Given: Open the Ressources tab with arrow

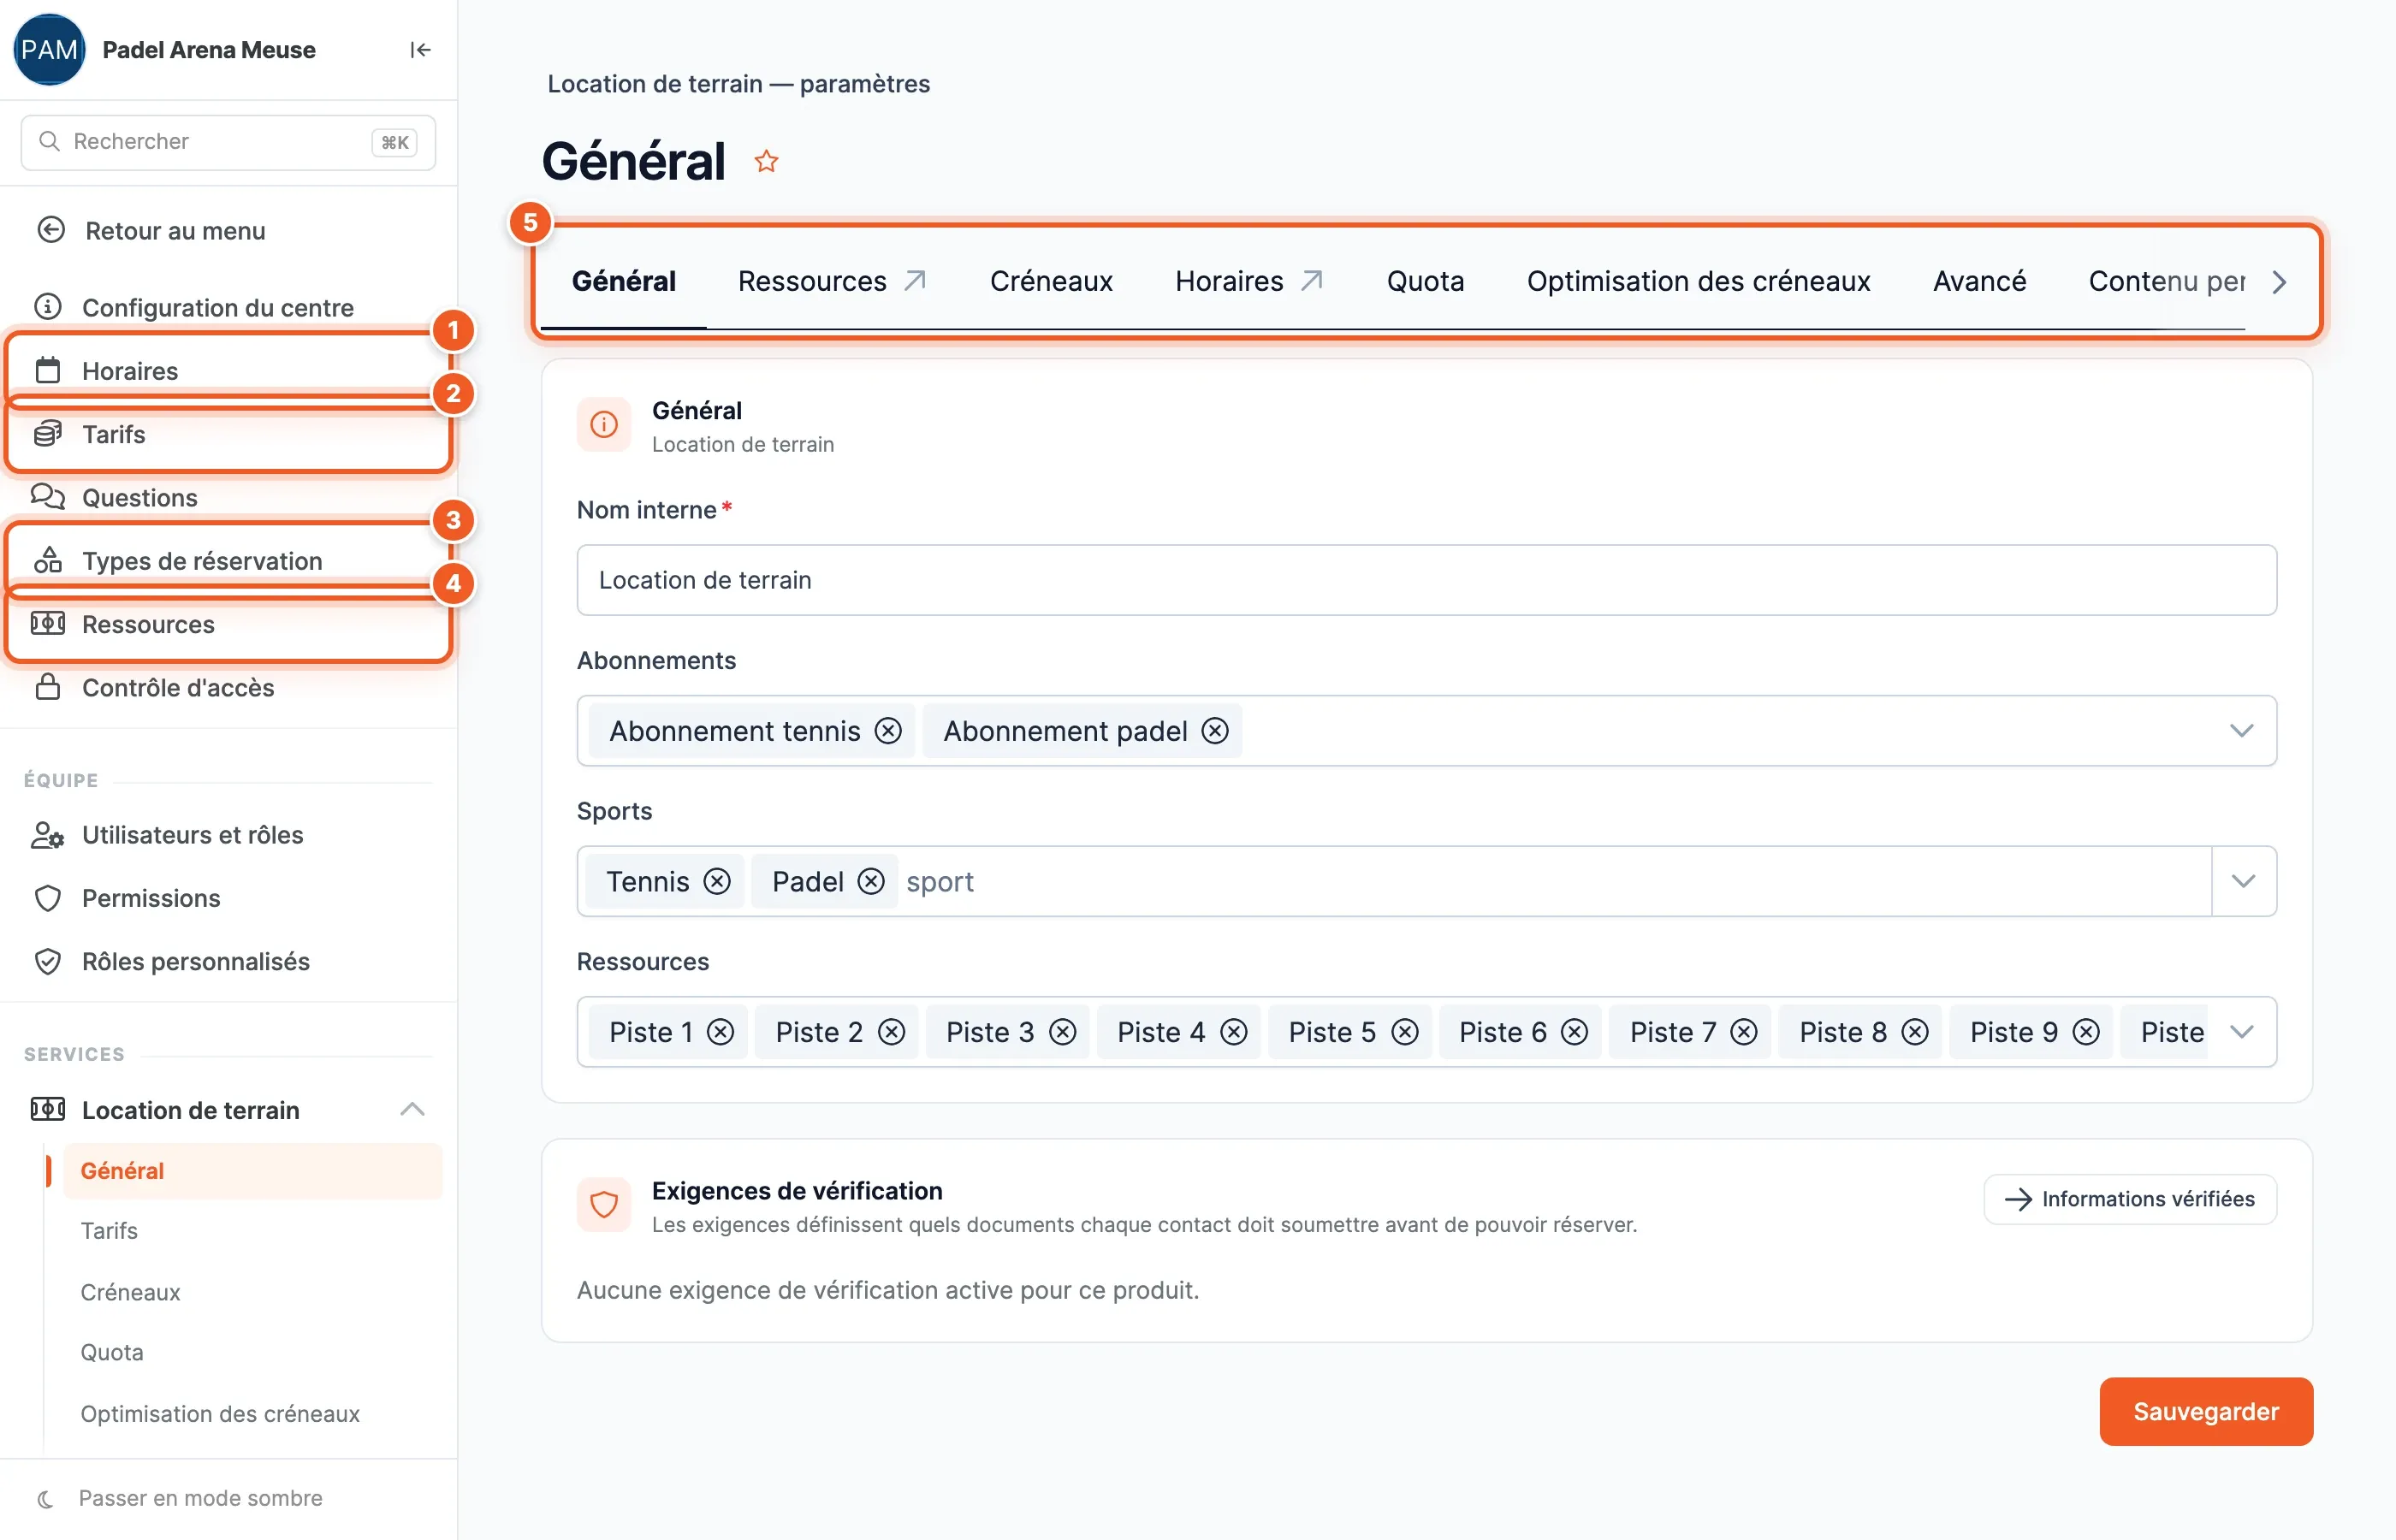Looking at the screenshot, I should point(832,281).
